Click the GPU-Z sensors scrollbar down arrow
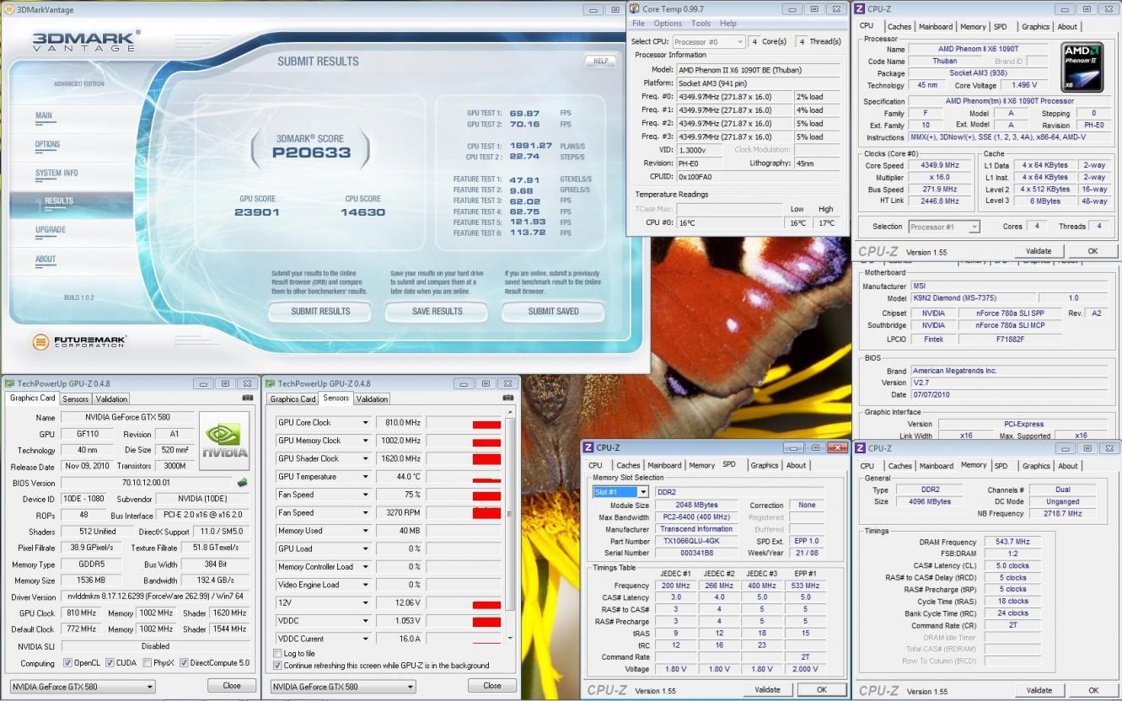The width and height of the screenshot is (1122, 701). coord(508,639)
